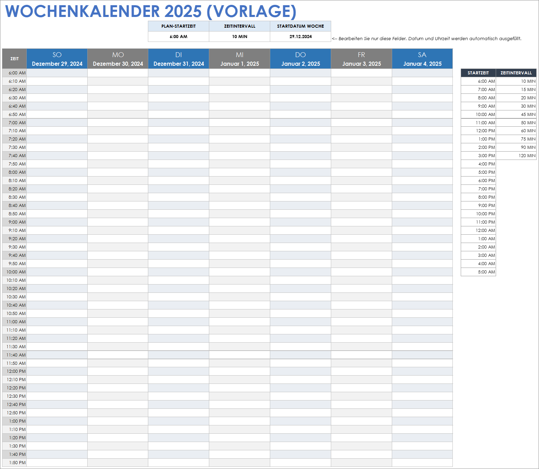Screen dimensions: 539x469
Task: Select 12:00 AM in the Startzeit list
Action: pyautogui.click(x=478, y=231)
